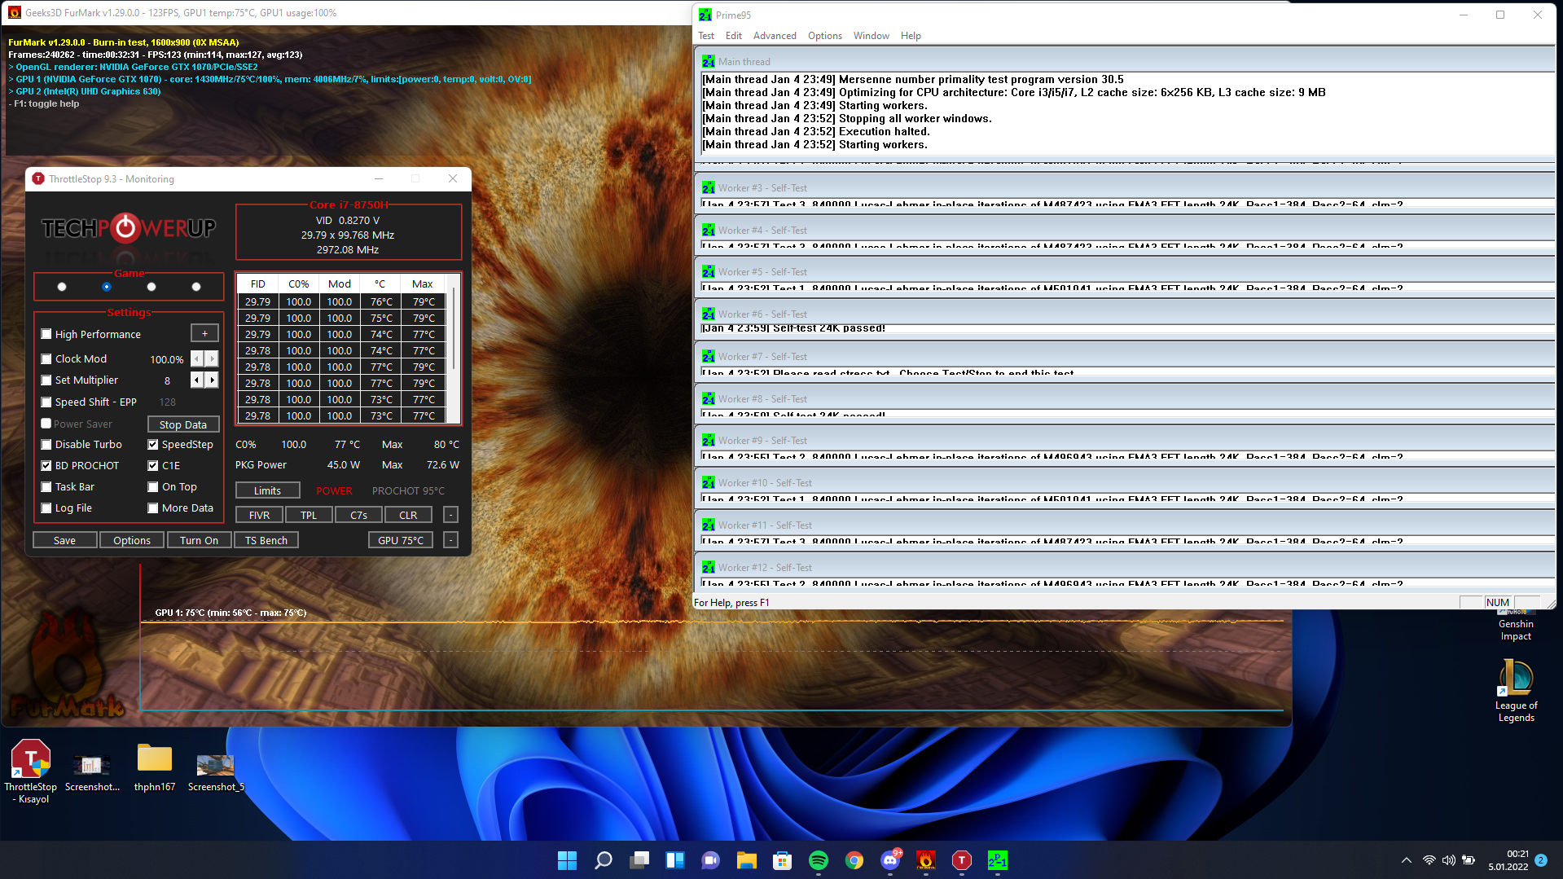Click the Google Chrome taskbar icon

tap(854, 860)
